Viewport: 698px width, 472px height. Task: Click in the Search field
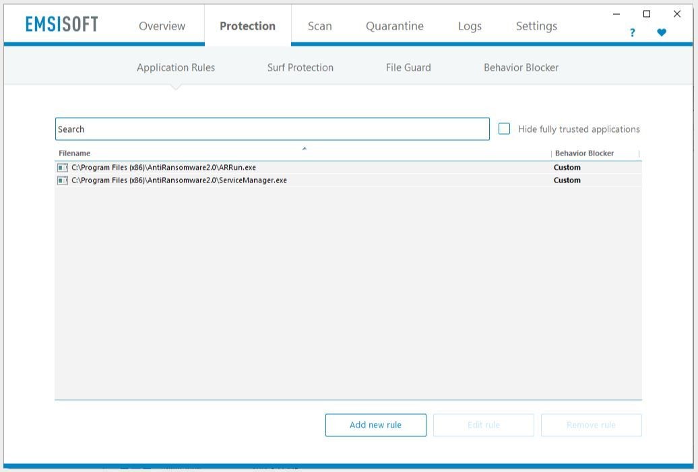[x=272, y=129]
